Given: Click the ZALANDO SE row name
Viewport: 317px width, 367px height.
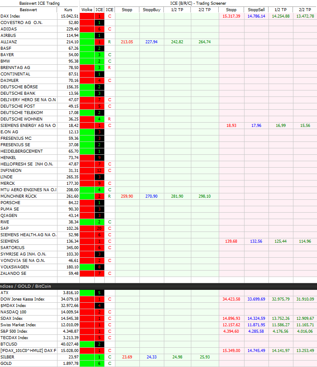Looking at the screenshot, I should (x=13, y=274).
